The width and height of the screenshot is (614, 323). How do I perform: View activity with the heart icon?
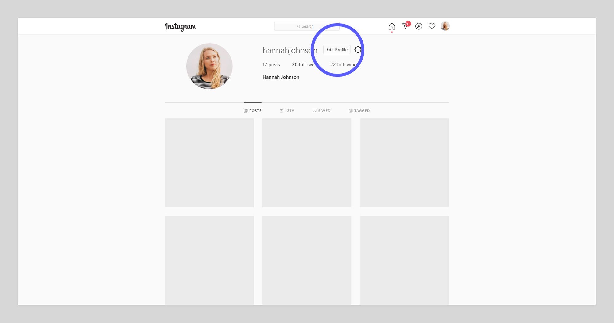click(x=432, y=27)
